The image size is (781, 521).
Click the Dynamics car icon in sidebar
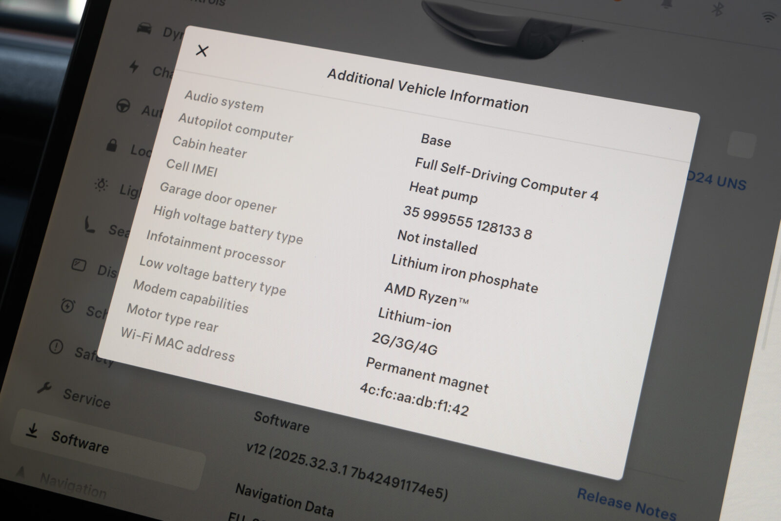coord(144,28)
